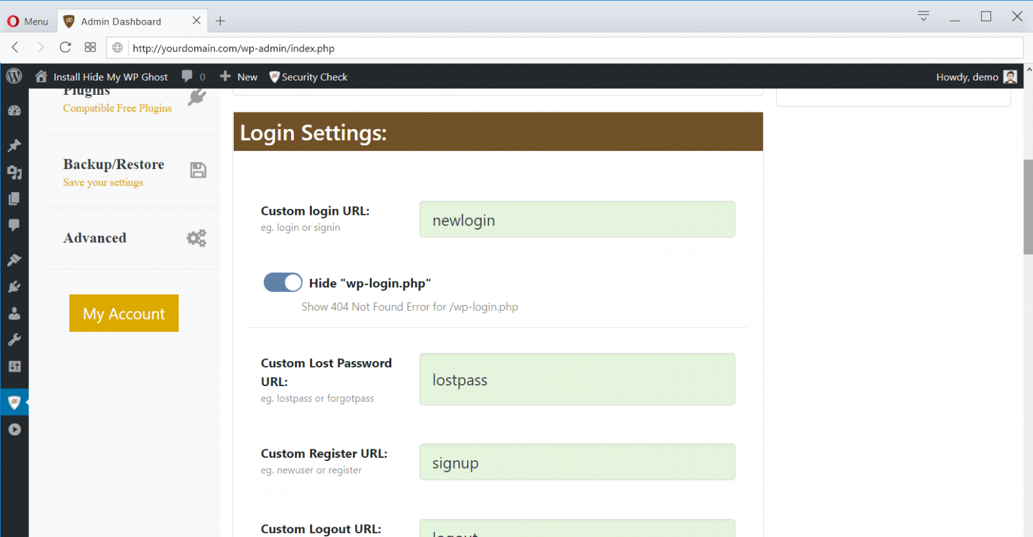Screen dimensions: 1033x537
Task: Click the Hide My WP shield icon
Action: [x=14, y=403]
